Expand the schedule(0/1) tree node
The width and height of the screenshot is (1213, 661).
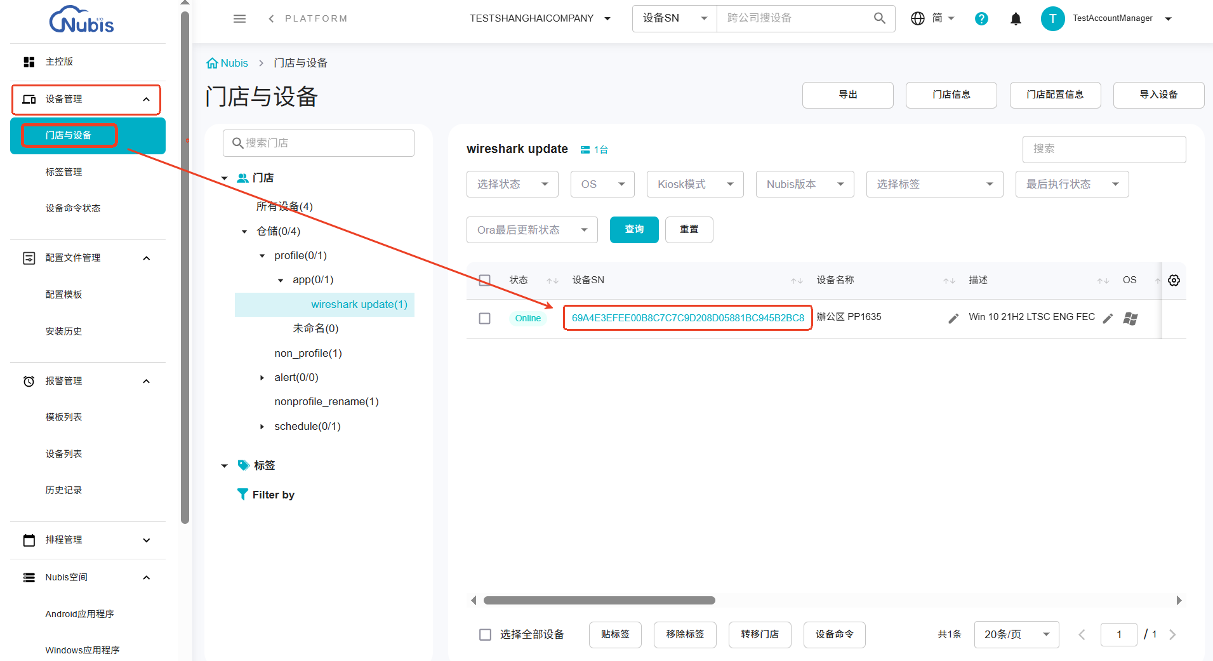[x=262, y=427]
